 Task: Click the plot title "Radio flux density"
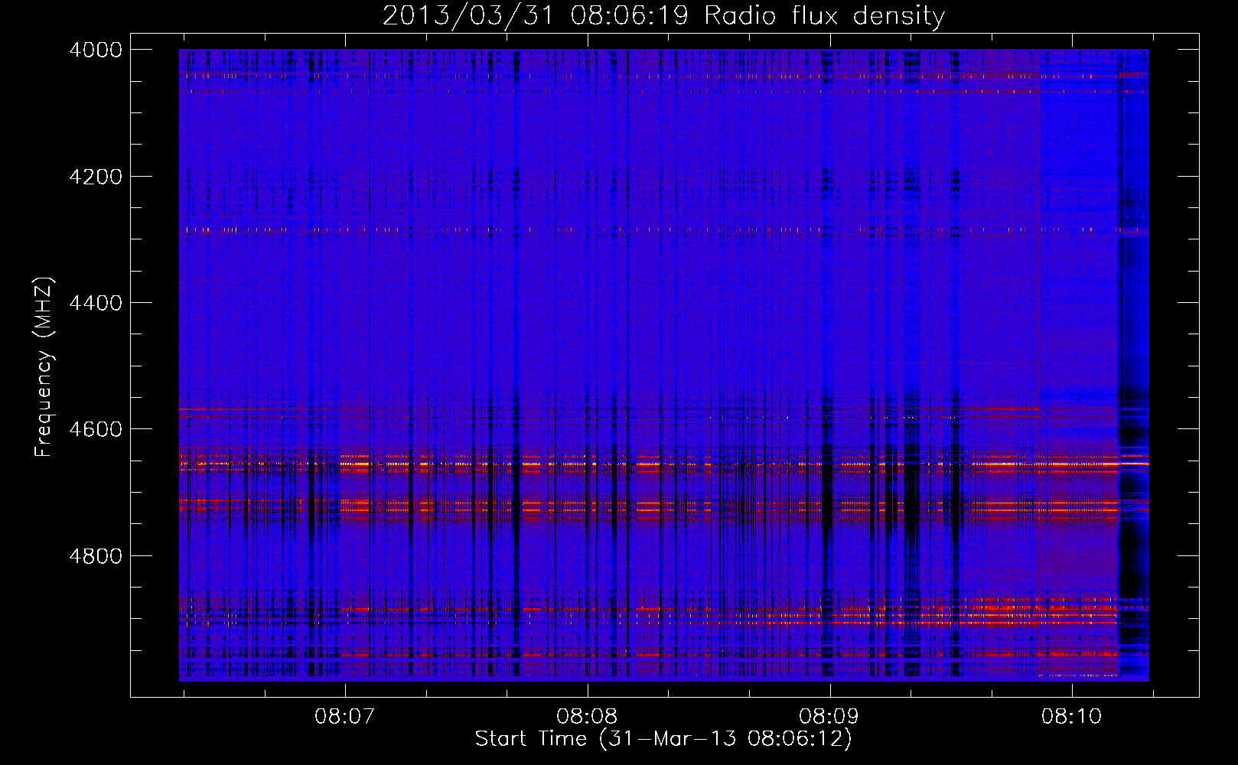[825, 17]
